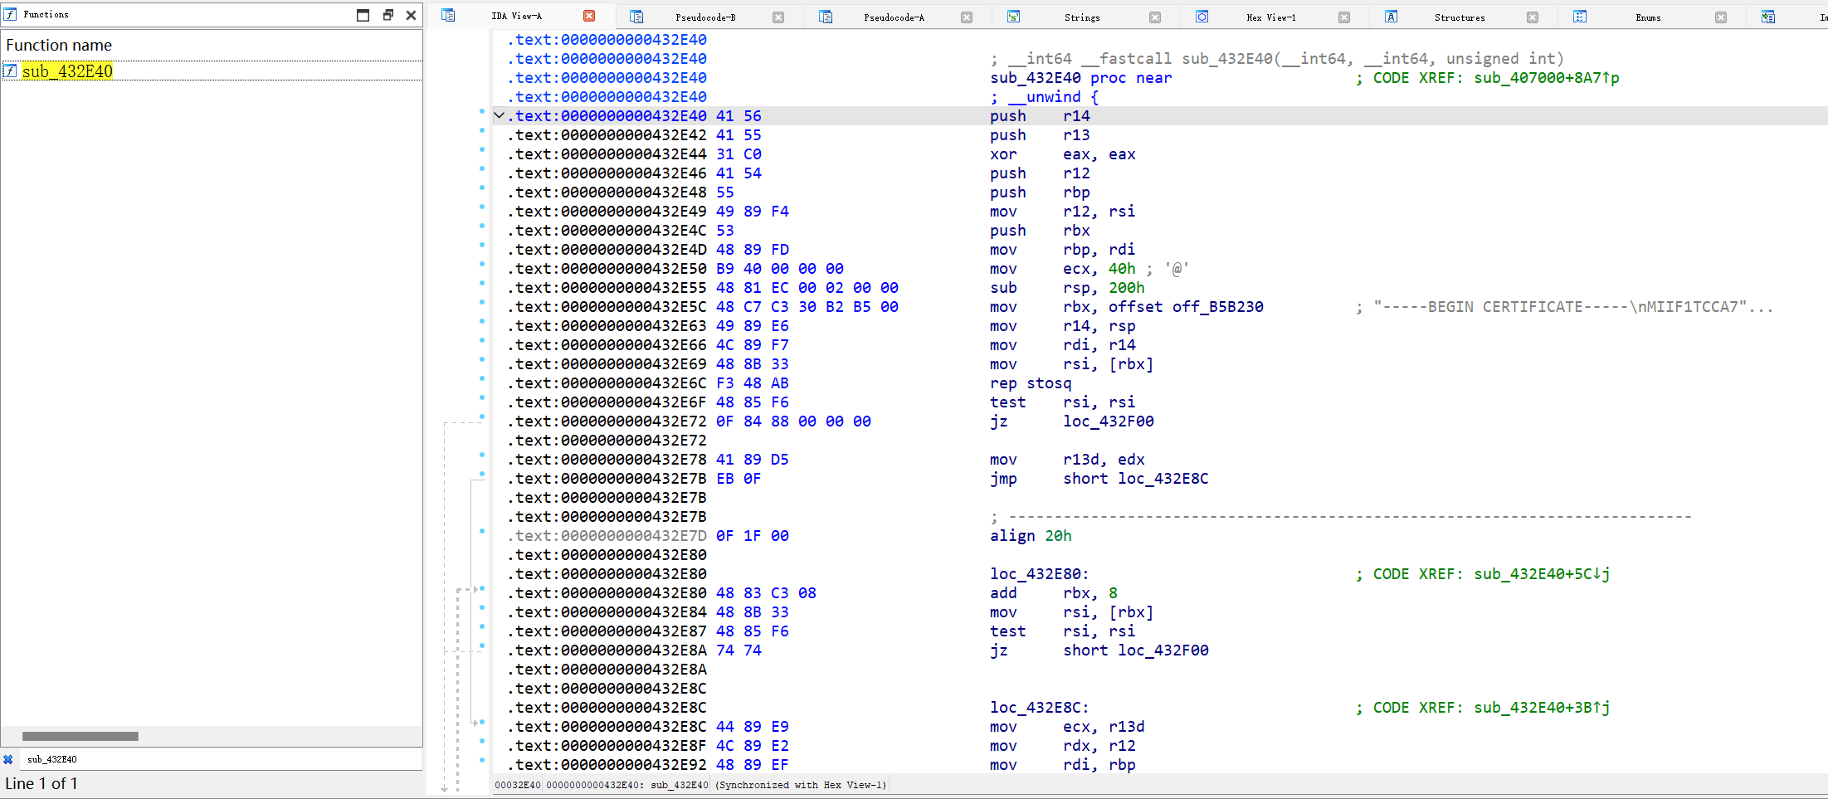Toggle breakpoint dot at 432E46 push r12

482,168
